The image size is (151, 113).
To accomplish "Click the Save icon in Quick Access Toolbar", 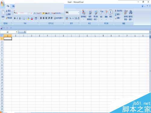I will pos(2,28).
